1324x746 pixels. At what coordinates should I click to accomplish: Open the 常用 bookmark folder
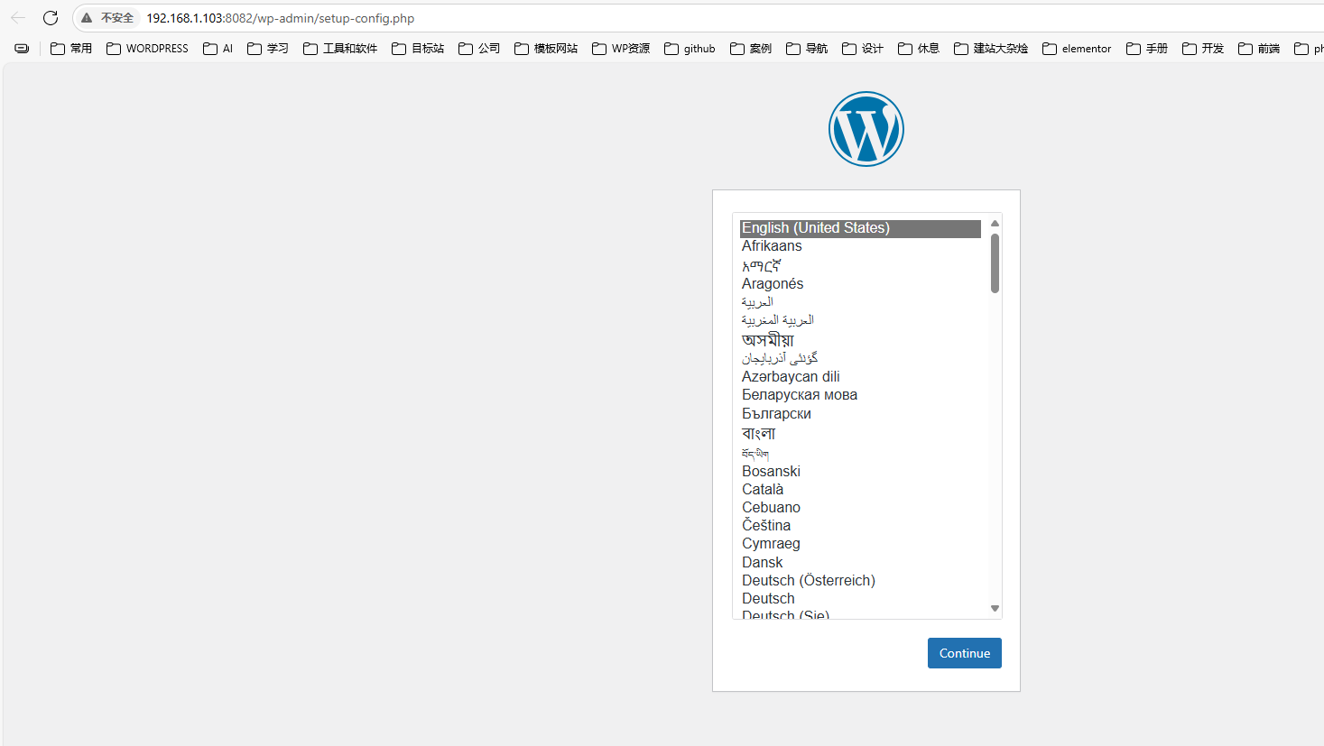coord(71,49)
